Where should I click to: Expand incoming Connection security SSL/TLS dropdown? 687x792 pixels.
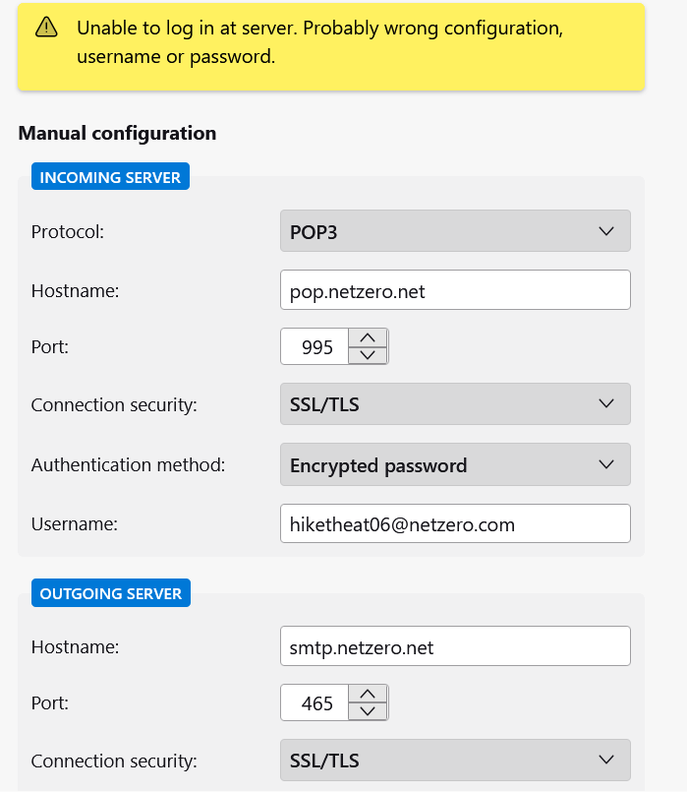pos(455,404)
